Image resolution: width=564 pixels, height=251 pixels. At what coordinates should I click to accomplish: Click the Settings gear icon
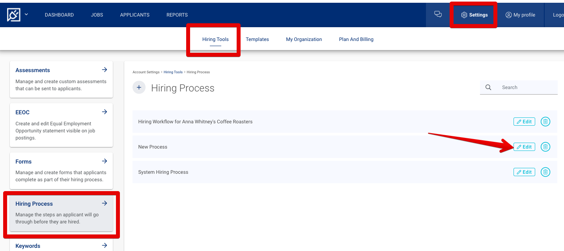(463, 15)
